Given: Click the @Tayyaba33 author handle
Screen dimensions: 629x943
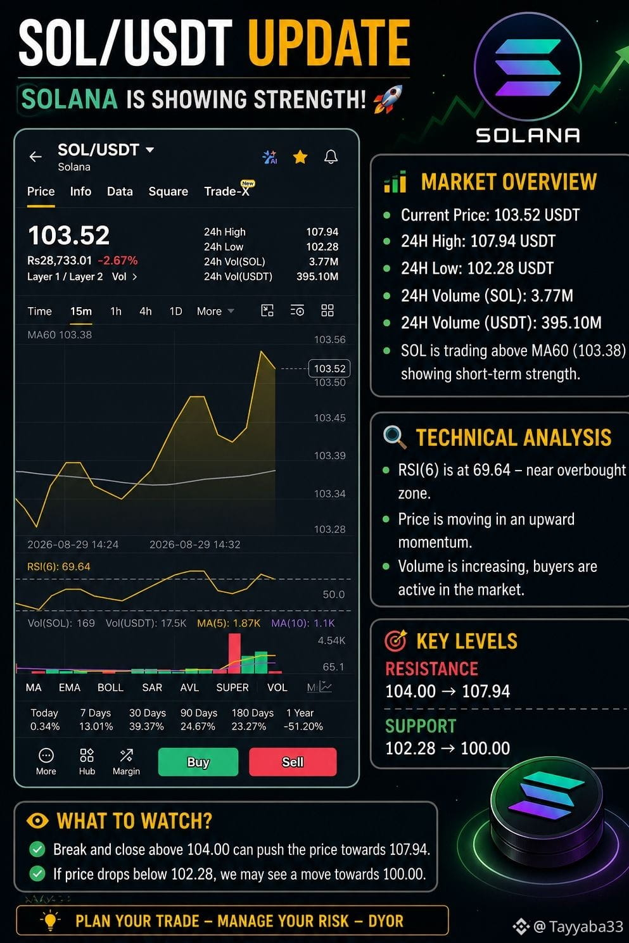Looking at the screenshot, I should coord(578,927).
